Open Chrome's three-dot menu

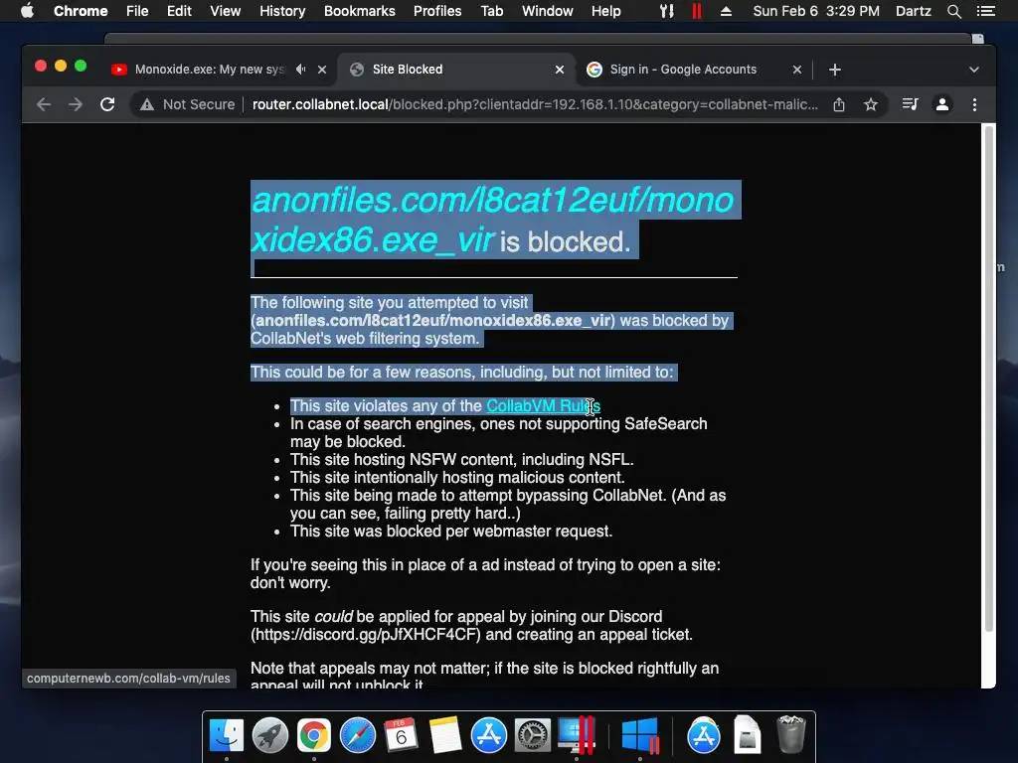click(974, 104)
